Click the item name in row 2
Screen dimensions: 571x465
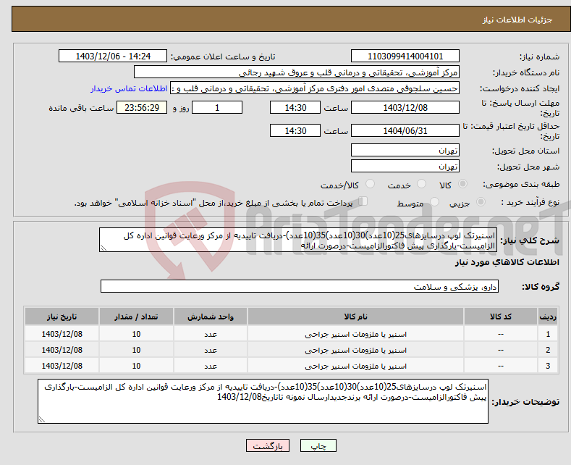[x=355, y=351]
